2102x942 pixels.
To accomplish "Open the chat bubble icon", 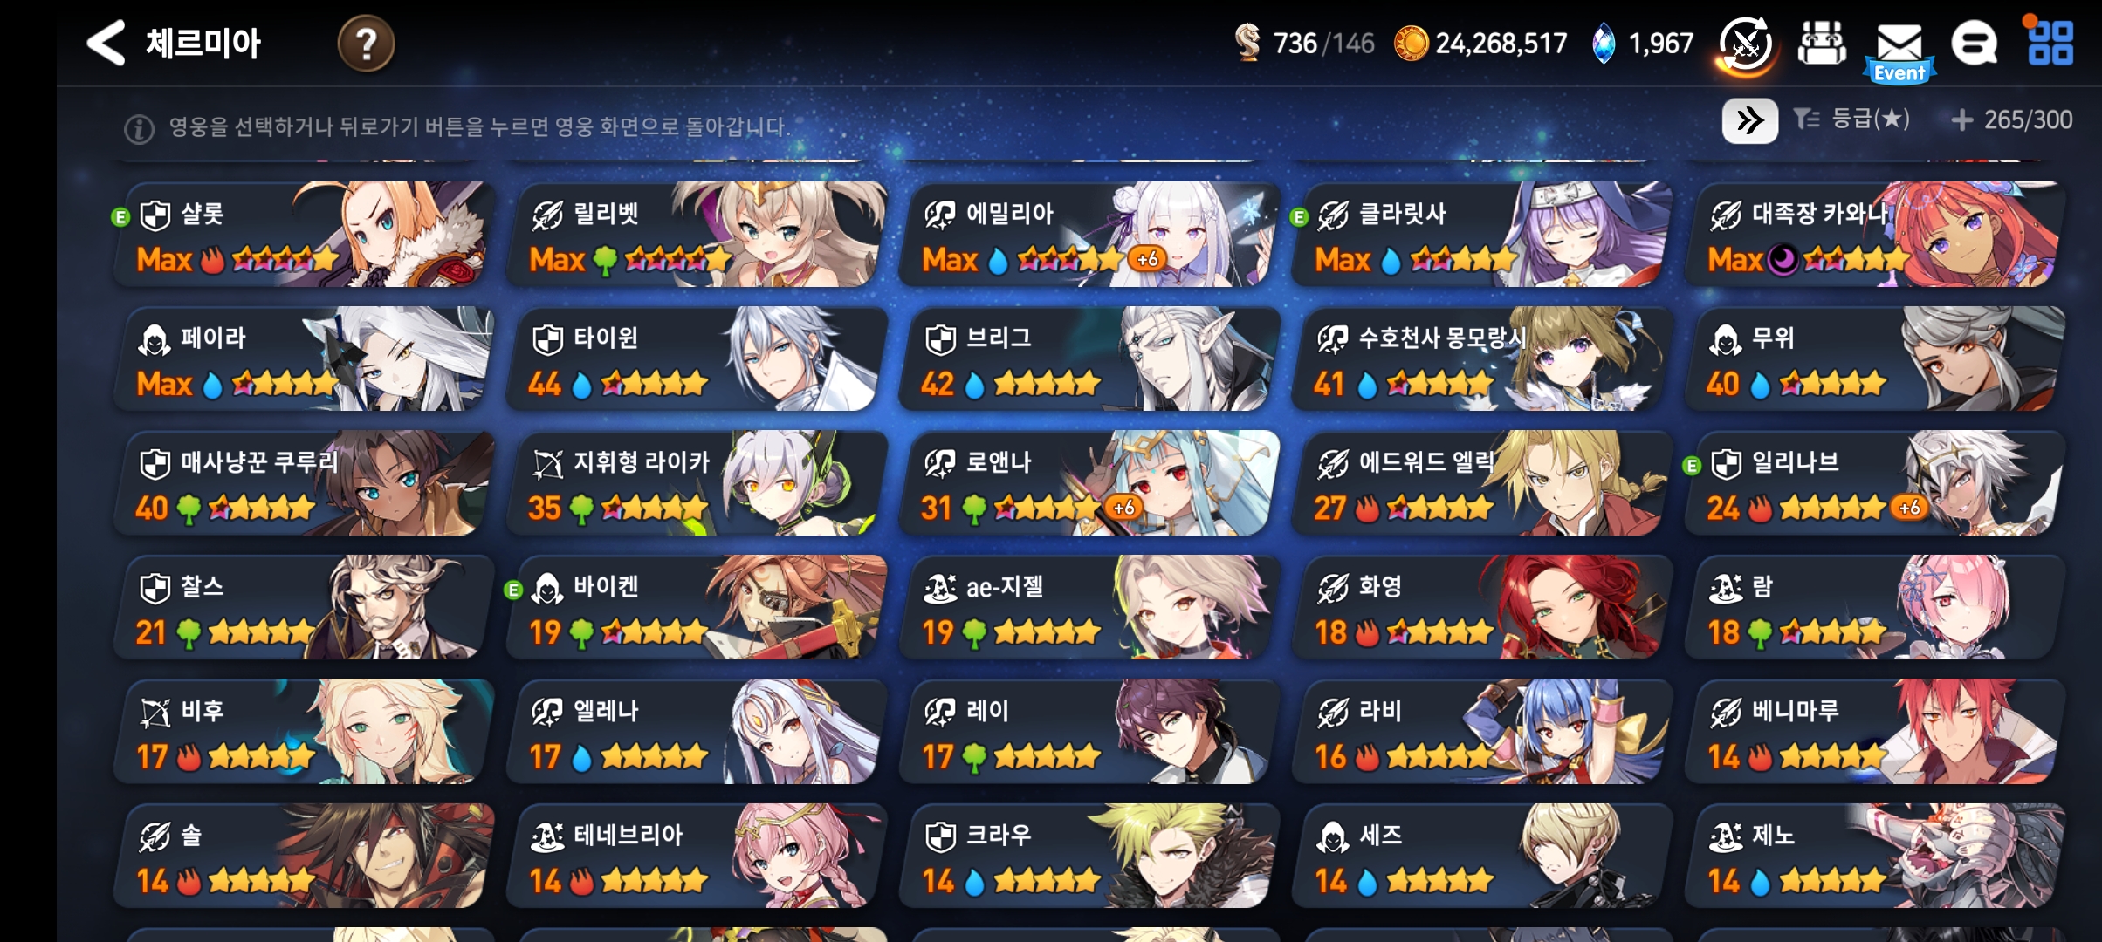I will point(1975,43).
